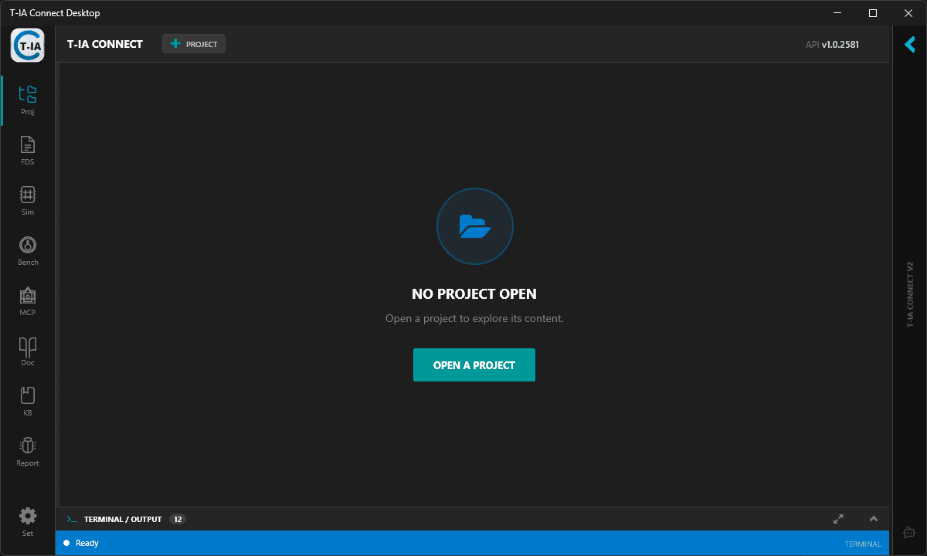The width and height of the screenshot is (927, 556).
Task: Toggle the right panel with blue chevron
Action: point(909,44)
